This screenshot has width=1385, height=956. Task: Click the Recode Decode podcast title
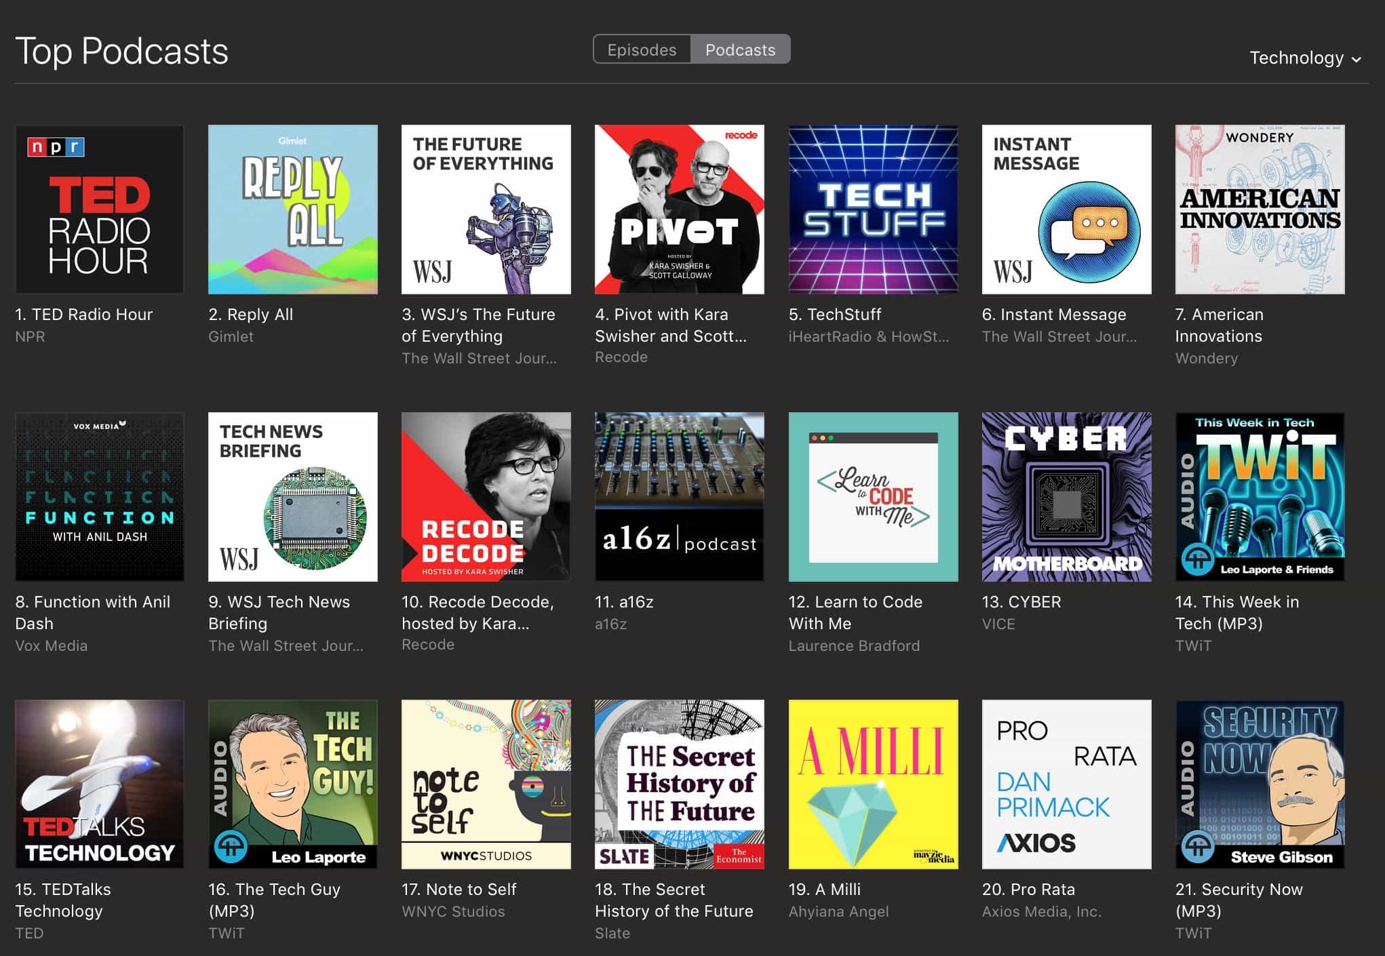tap(477, 612)
